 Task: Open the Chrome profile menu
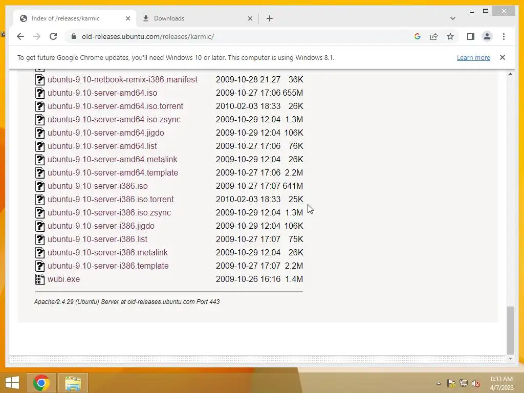point(487,36)
